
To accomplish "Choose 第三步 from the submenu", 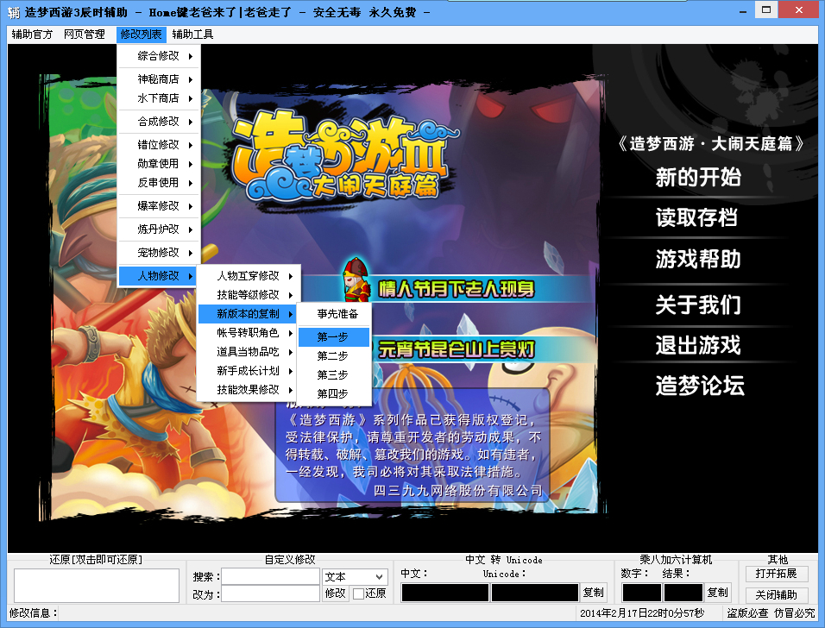I will coord(334,375).
